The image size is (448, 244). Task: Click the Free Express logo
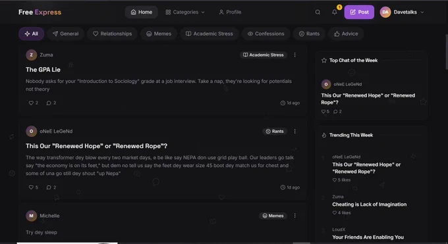40,12
